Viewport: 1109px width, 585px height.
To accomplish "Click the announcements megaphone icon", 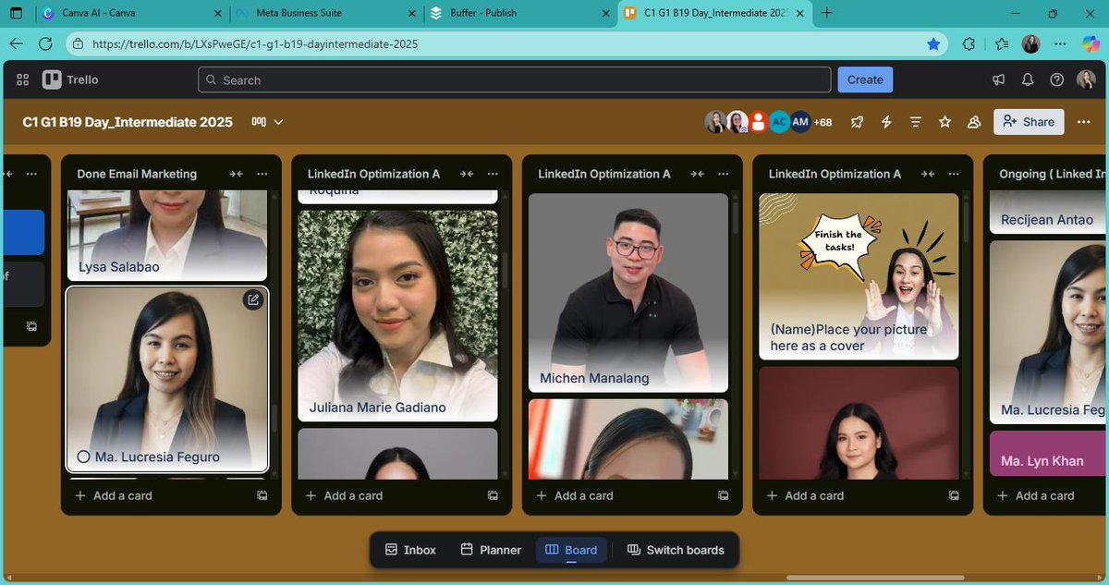I will click(x=998, y=79).
